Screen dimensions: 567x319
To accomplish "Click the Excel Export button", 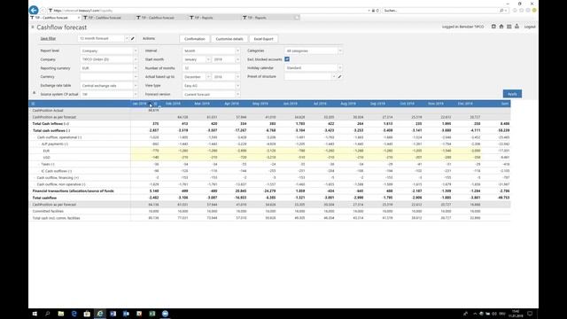I will point(263,39).
